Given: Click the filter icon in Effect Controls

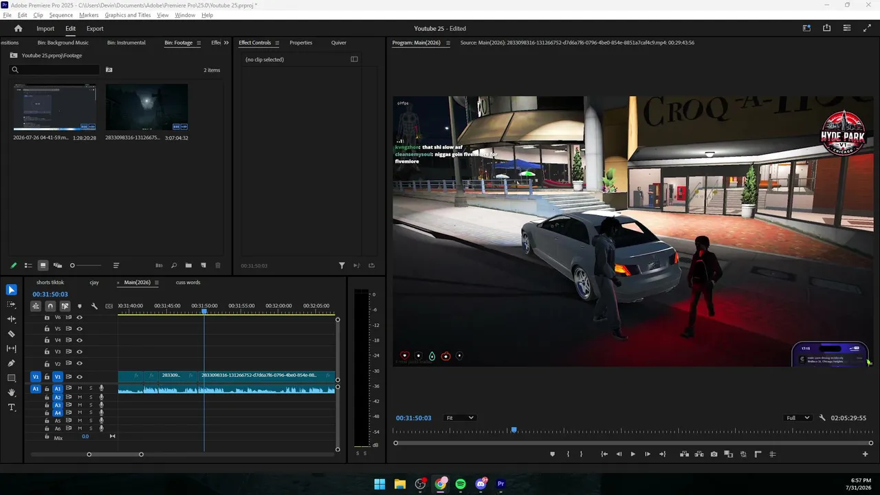Looking at the screenshot, I should click(342, 265).
